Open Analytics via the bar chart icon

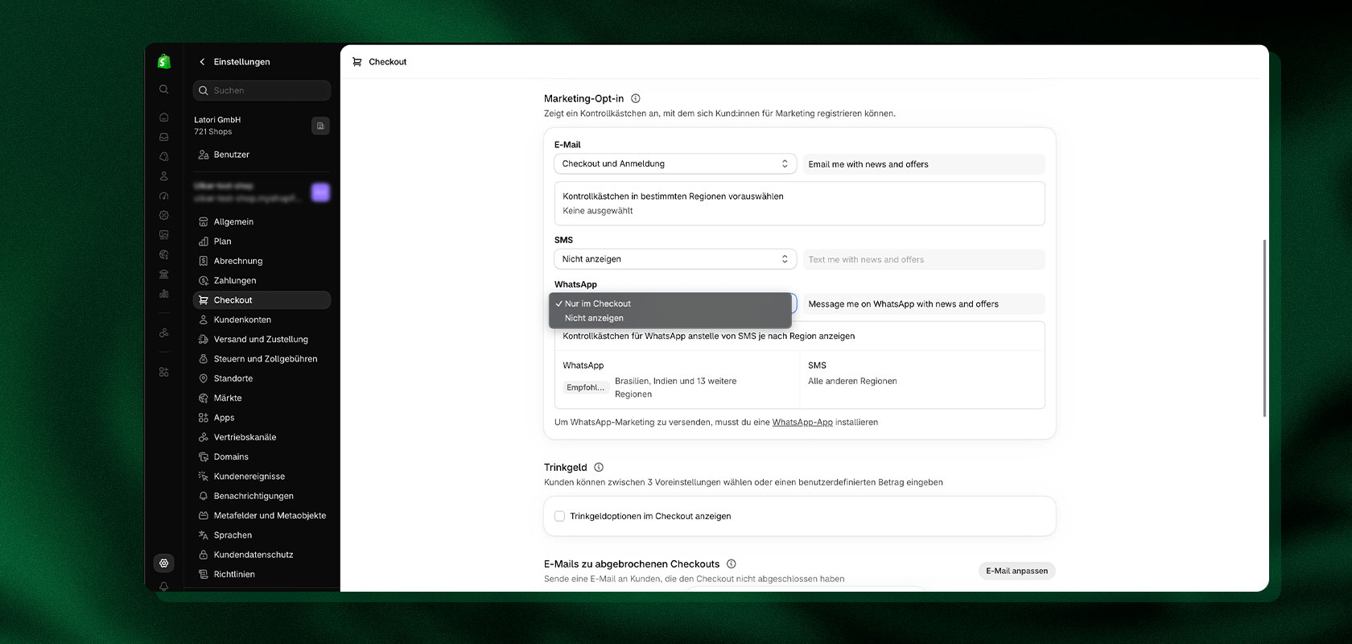pos(164,294)
